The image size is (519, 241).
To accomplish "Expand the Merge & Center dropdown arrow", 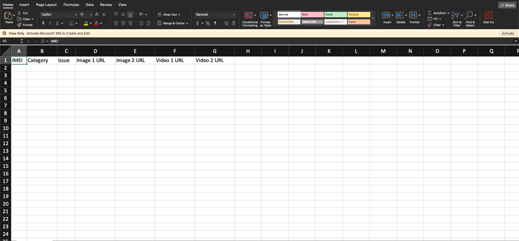I will pyautogui.click(x=187, y=23).
